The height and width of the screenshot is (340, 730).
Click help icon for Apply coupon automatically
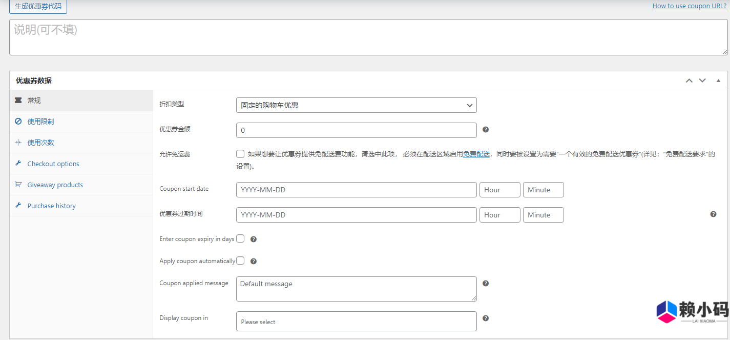[x=253, y=261]
